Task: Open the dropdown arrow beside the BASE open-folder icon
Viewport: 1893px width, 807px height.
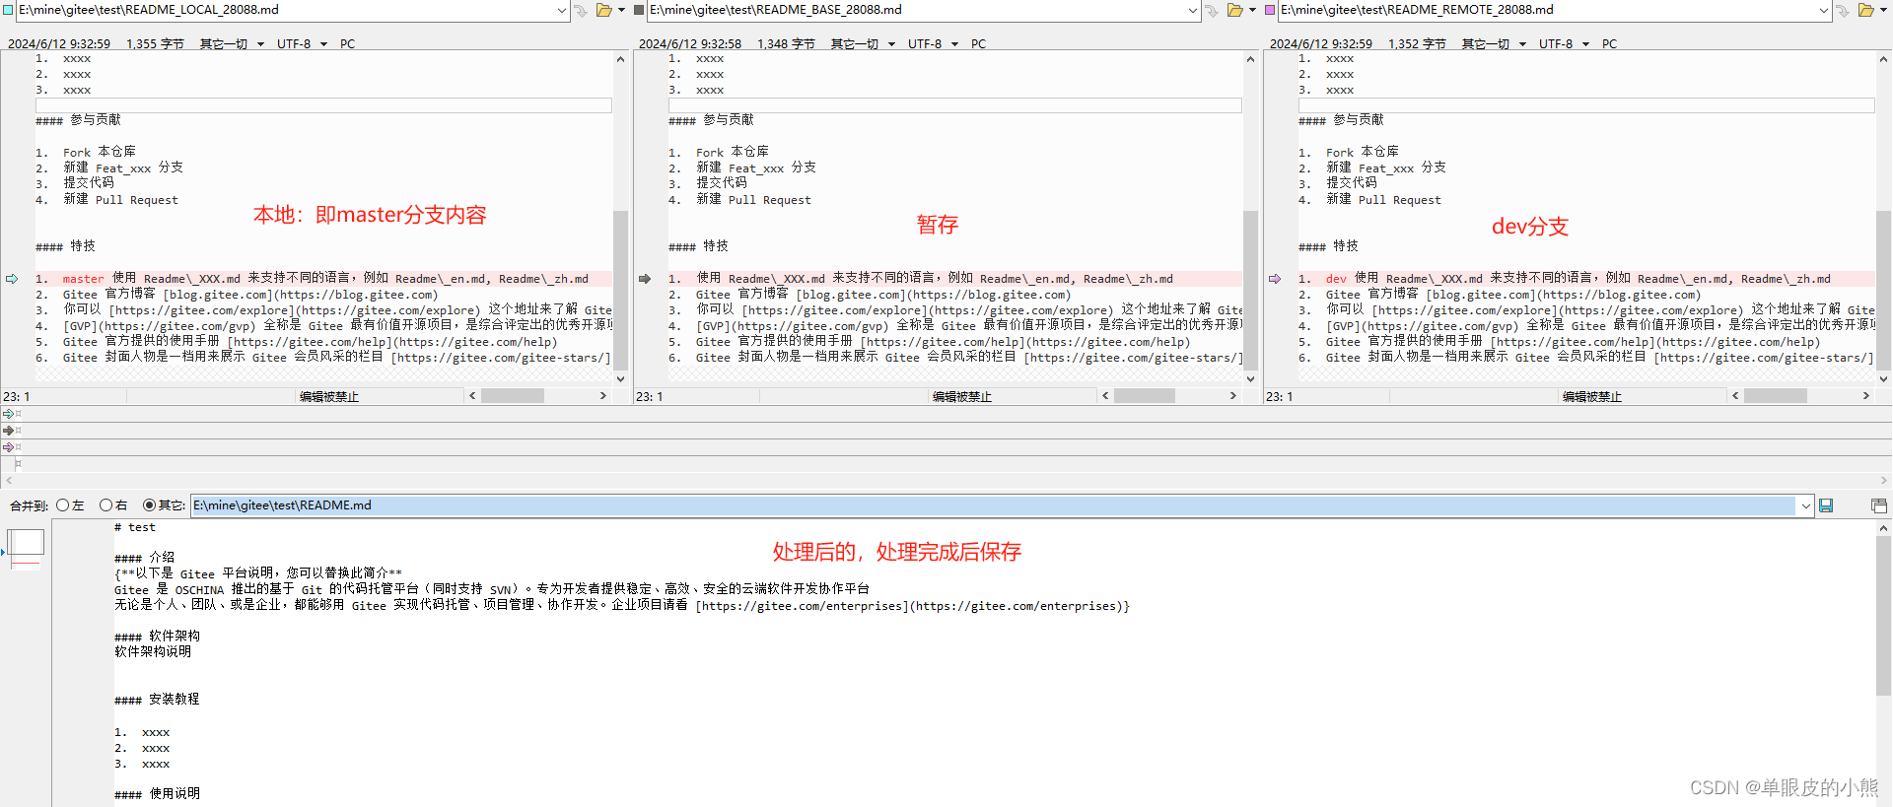Action: tap(1252, 10)
